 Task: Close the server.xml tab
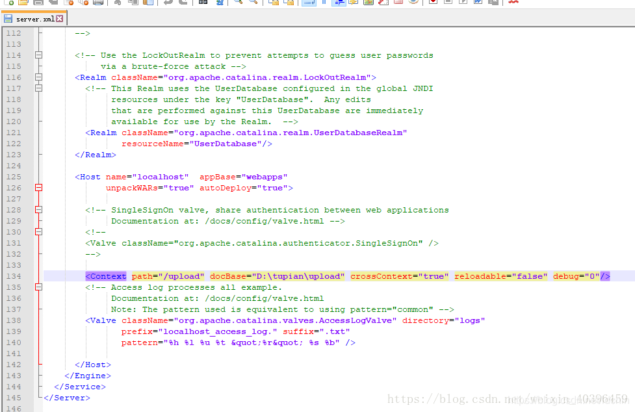tap(60, 19)
